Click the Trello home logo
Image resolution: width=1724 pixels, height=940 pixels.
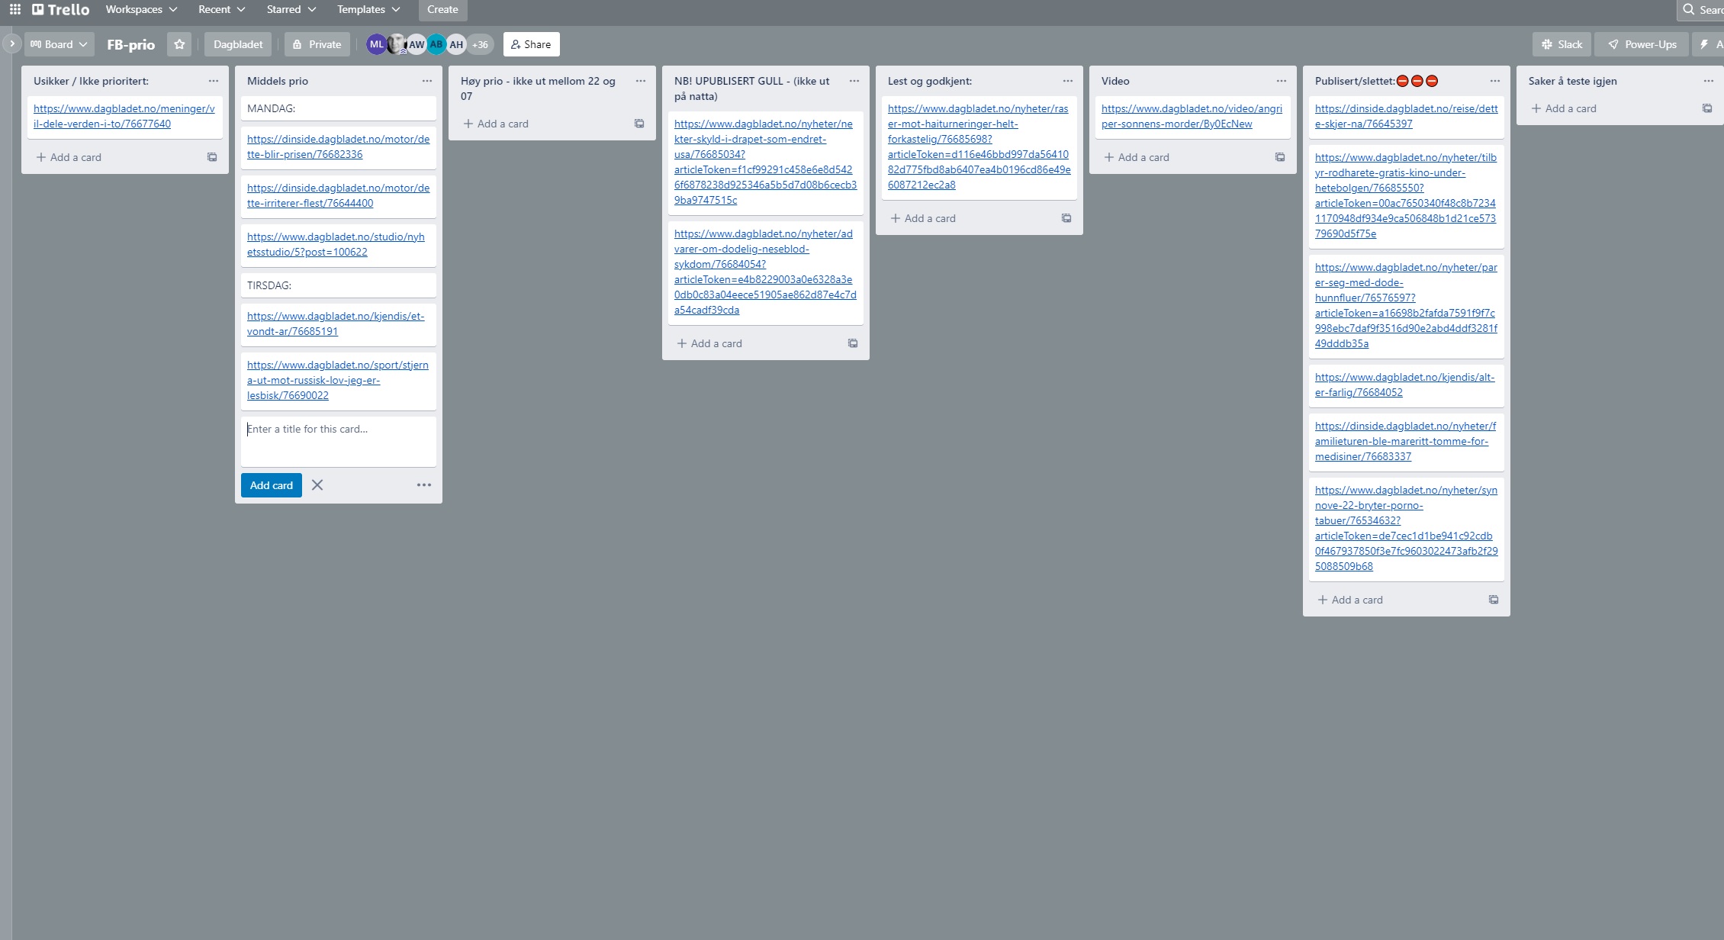pyautogui.click(x=59, y=9)
